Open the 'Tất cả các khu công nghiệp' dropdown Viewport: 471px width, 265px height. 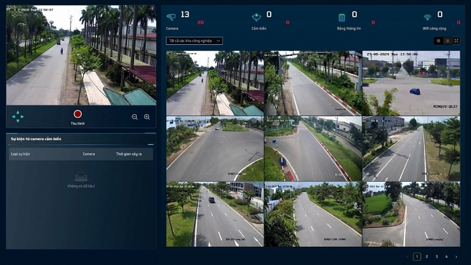(194, 41)
